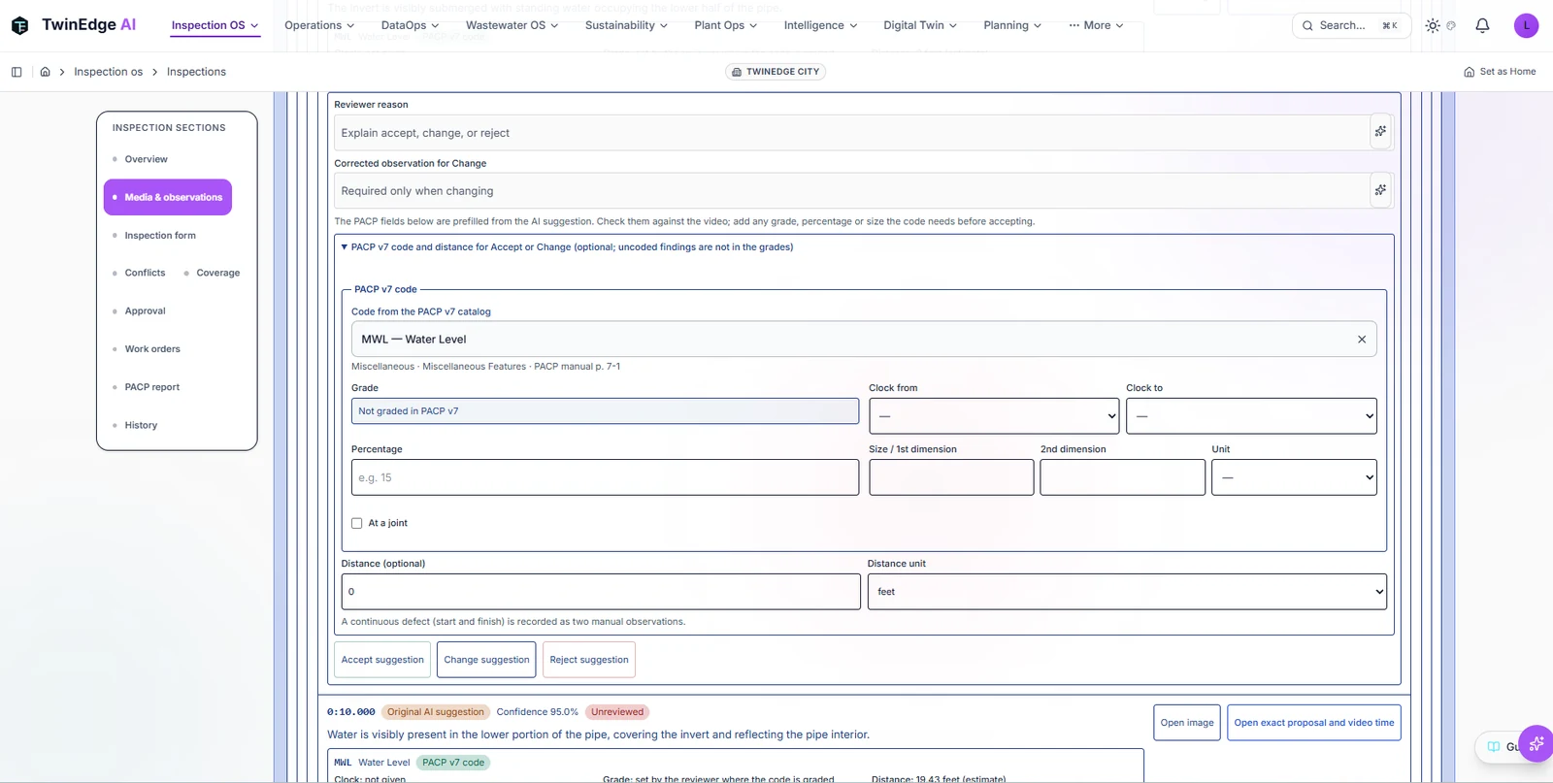Tick the At a joint checkbox

pos(357,523)
